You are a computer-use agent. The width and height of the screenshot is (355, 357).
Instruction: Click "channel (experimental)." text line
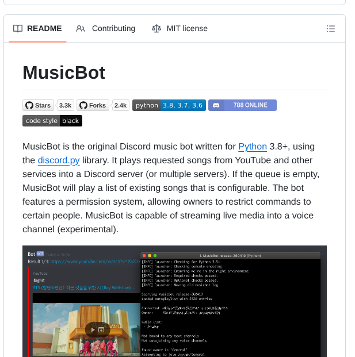[x=70, y=229]
